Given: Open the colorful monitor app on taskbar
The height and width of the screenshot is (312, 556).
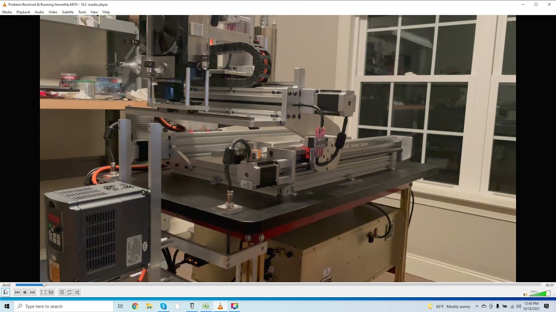Looking at the screenshot, I should tap(235, 306).
